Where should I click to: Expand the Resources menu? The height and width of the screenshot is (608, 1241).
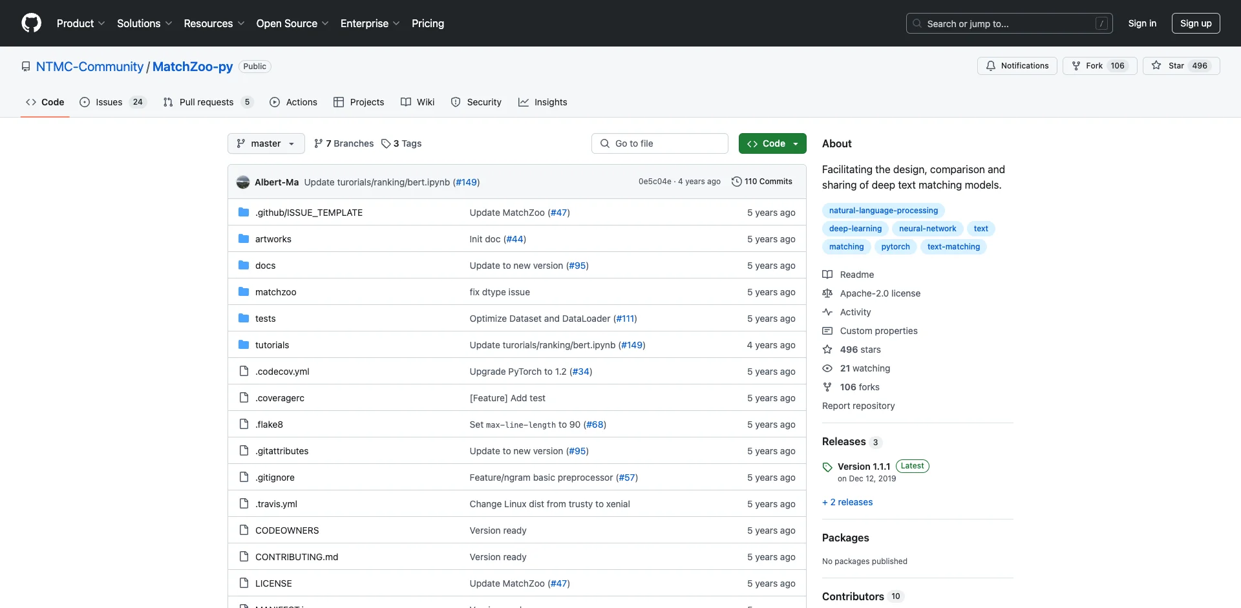pos(214,23)
